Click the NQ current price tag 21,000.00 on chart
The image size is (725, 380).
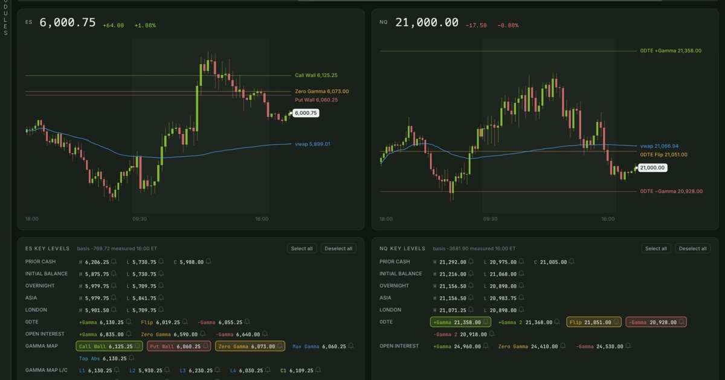(652, 168)
